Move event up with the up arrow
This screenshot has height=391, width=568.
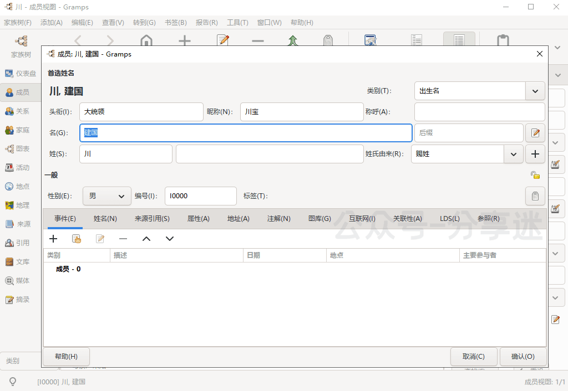(x=146, y=239)
